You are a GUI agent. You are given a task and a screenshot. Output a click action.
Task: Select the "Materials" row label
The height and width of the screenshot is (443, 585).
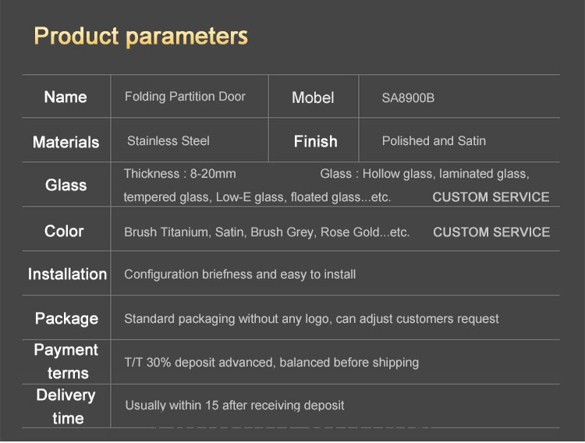pyautogui.click(x=66, y=142)
